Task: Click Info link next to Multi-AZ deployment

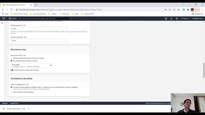Action: pos(27,84)
